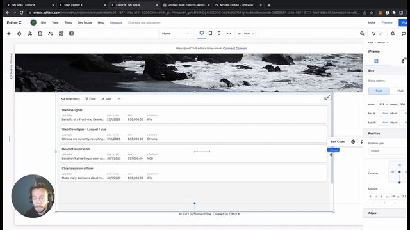Select Fixed sizing option
The height and width of the screenshot is (230, 410).
379,91
